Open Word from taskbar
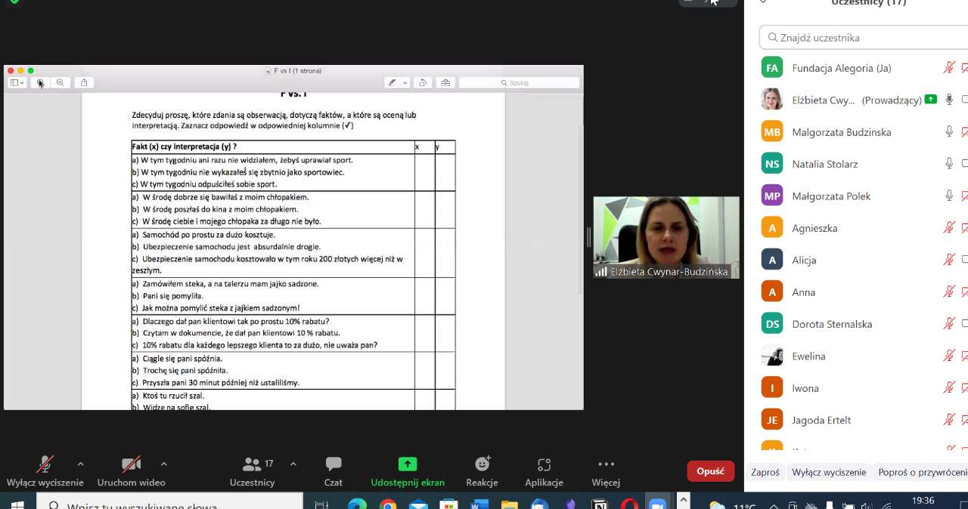 click(x=479, y=504)
